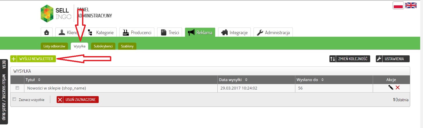This screenshot has height=128, width=423.
Task: Edit newsletter with pencil icon
Action: [391, 87]
